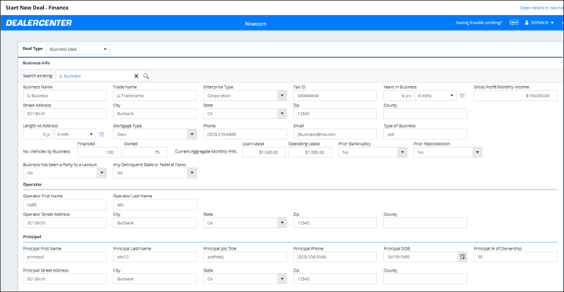Screen dimensions: 564x292
Task: Click the Operator Street Address field
Action: [64, 222]
